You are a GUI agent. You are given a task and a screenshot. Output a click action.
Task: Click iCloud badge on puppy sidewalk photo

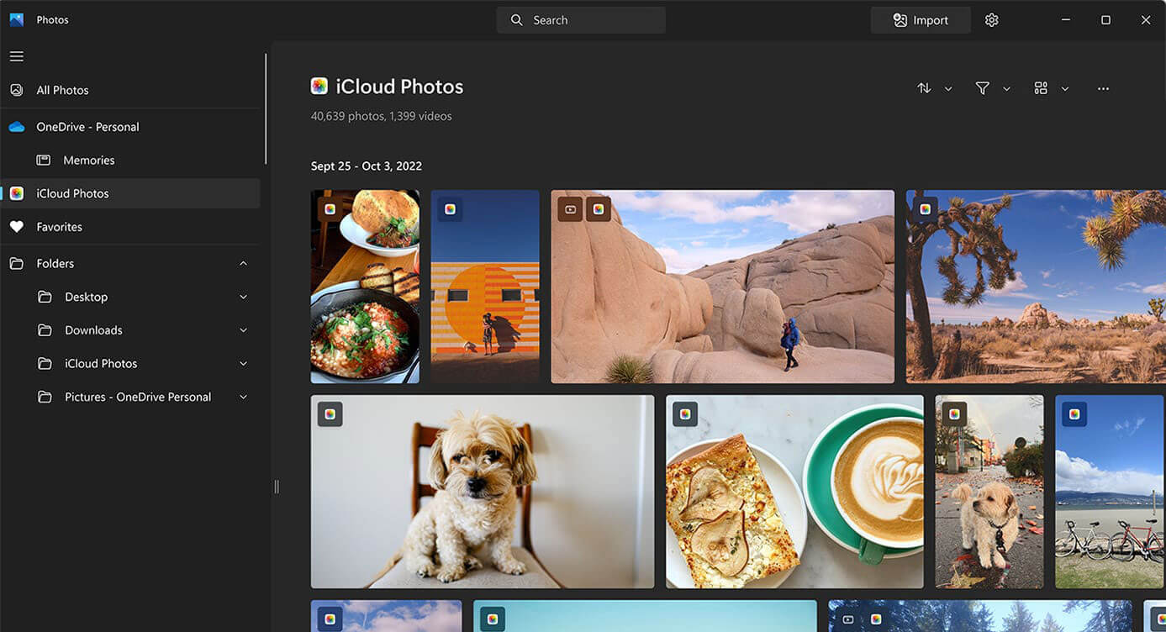point(954,414)
